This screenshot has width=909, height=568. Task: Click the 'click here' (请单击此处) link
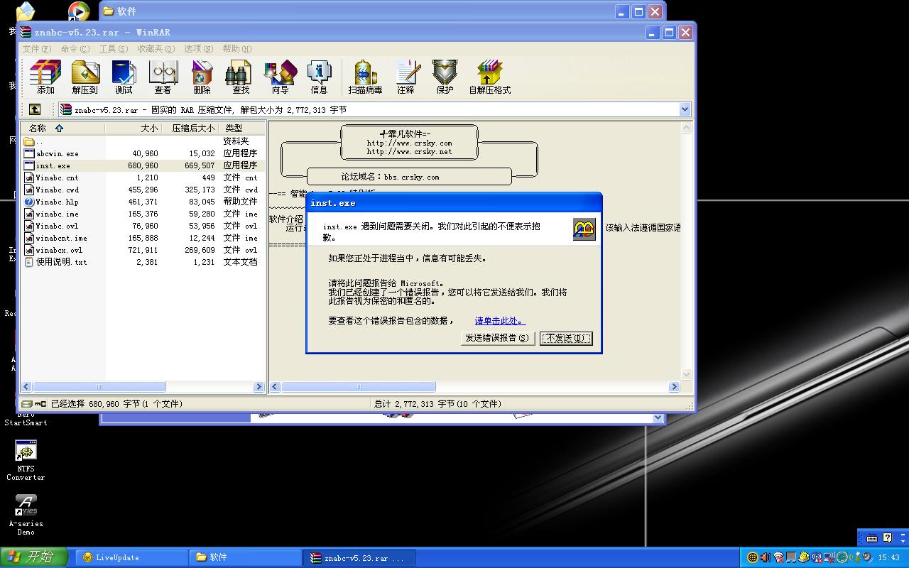click(500, 321)
